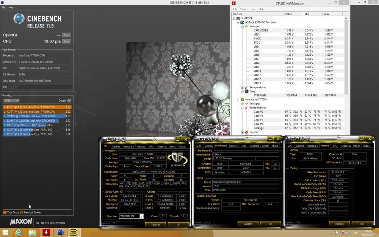Screen dimensions: 379x237
Task: Select the top 12.67 ranking entry in Cinebench
Action: coord(37,107)
